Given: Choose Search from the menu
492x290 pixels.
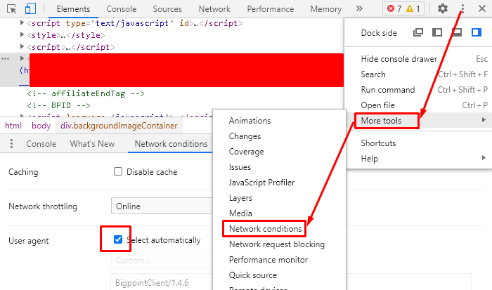Looking at the screenshot, I should 418,74.
